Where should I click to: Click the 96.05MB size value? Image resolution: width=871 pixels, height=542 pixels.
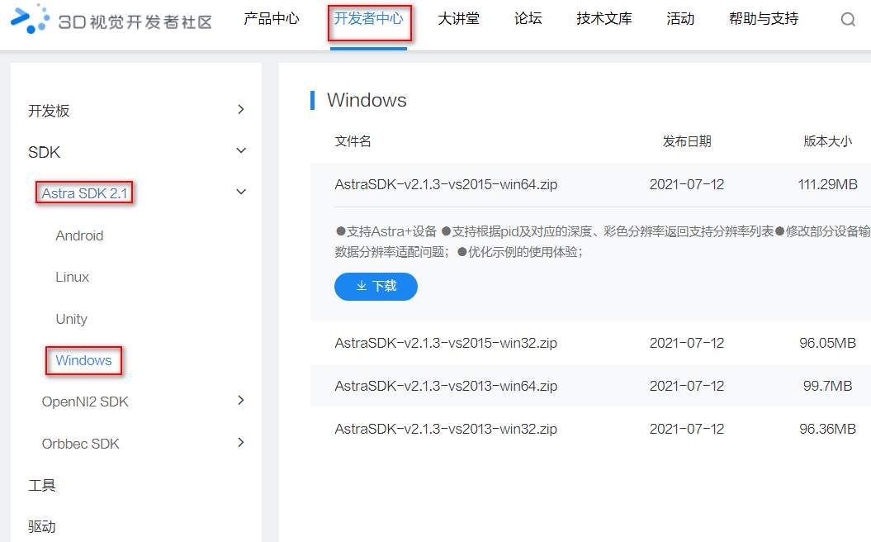tap(828, 343)
